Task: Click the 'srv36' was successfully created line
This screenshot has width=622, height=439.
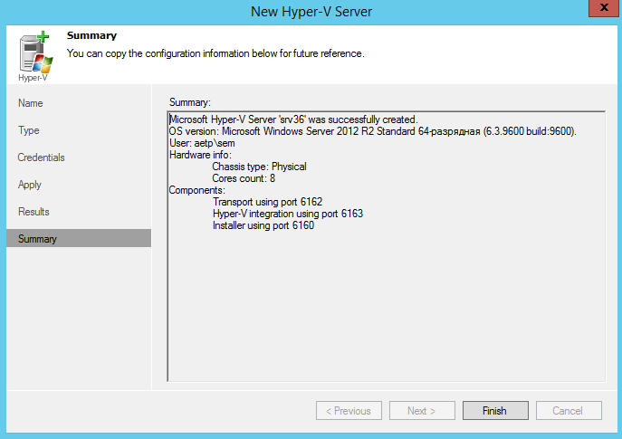Action: [x=293, y=119]
